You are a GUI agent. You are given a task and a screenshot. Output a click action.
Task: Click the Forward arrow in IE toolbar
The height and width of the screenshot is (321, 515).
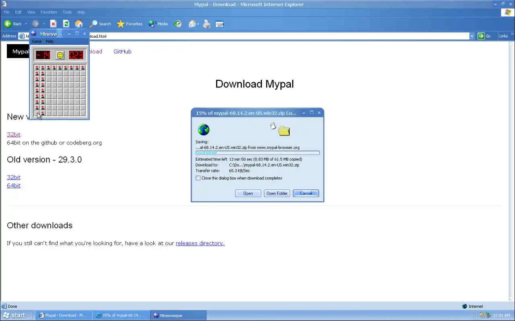coord(35,24)
